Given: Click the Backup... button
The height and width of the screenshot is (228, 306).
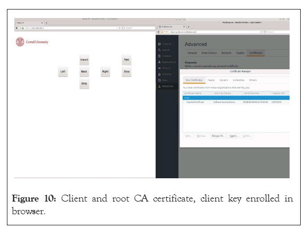Looking at the screenshot, I should (202, 136).
